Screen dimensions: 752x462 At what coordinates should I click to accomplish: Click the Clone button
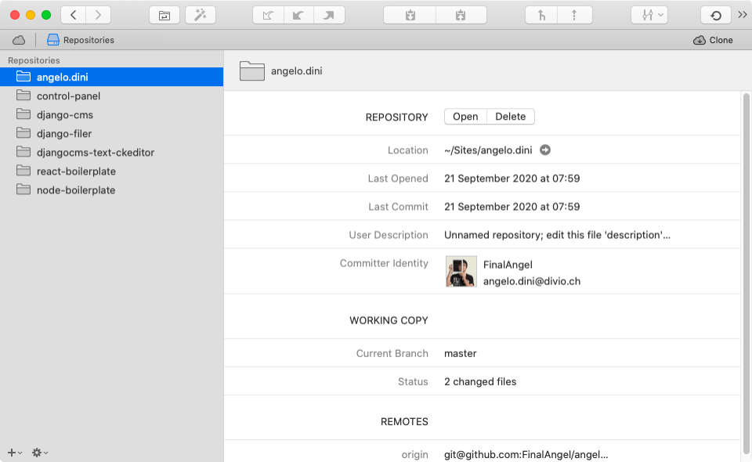coord(713,40)
